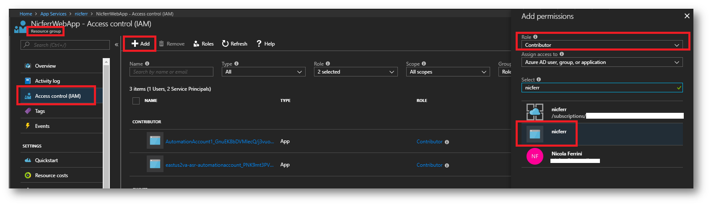Click the Overview cube icon
The height and width of the screenshot is (206, 711).
[x=28, y=66]
